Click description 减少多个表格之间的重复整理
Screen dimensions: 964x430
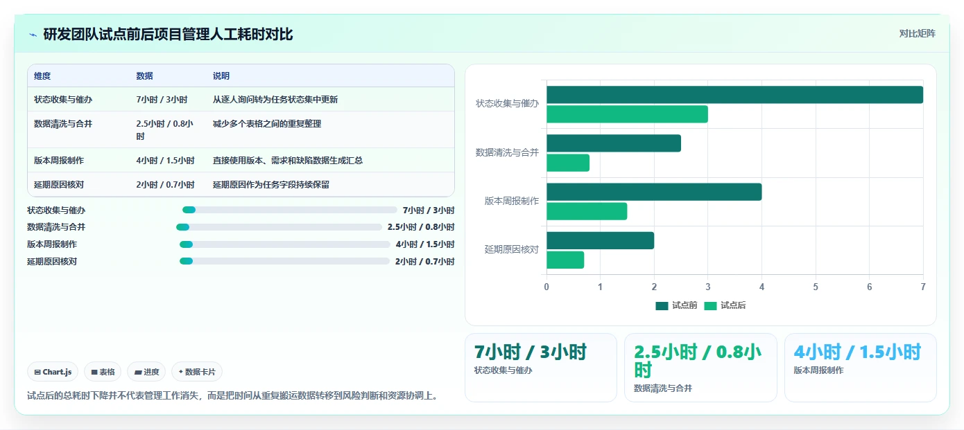tap(267, 124)
